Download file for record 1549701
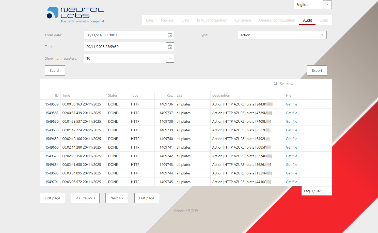This screenshot has height=233, width=378. tap(291, 182)
